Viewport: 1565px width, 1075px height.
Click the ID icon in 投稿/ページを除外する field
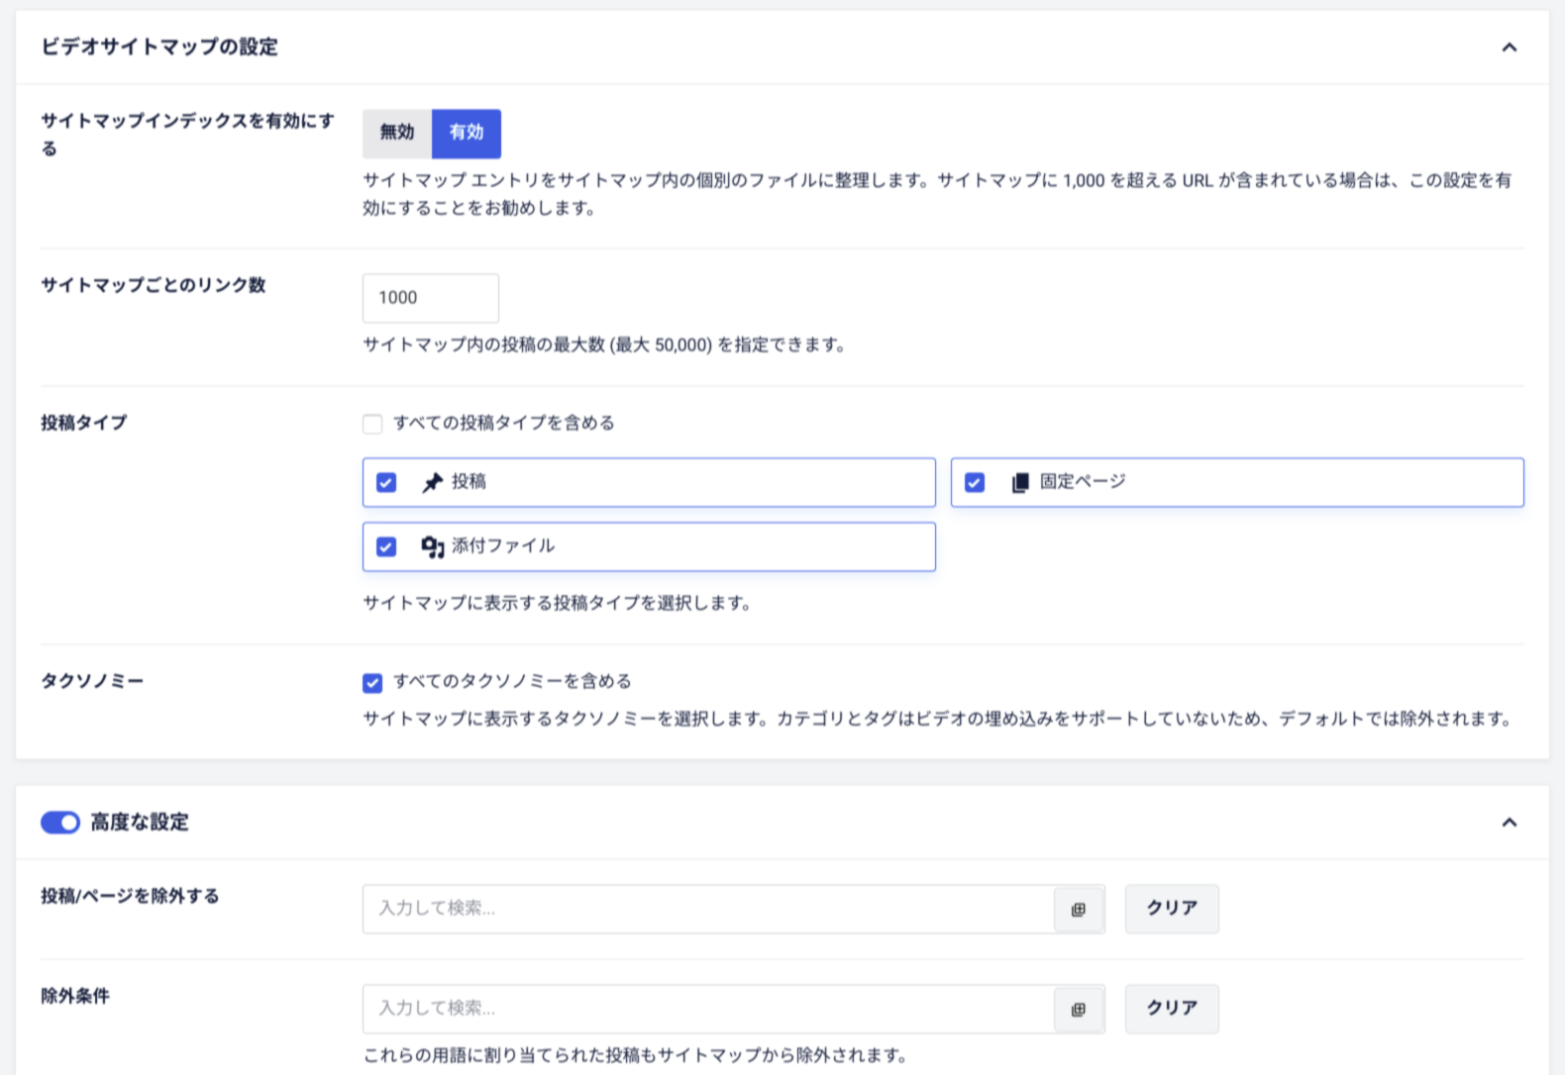coord(1079,909)
